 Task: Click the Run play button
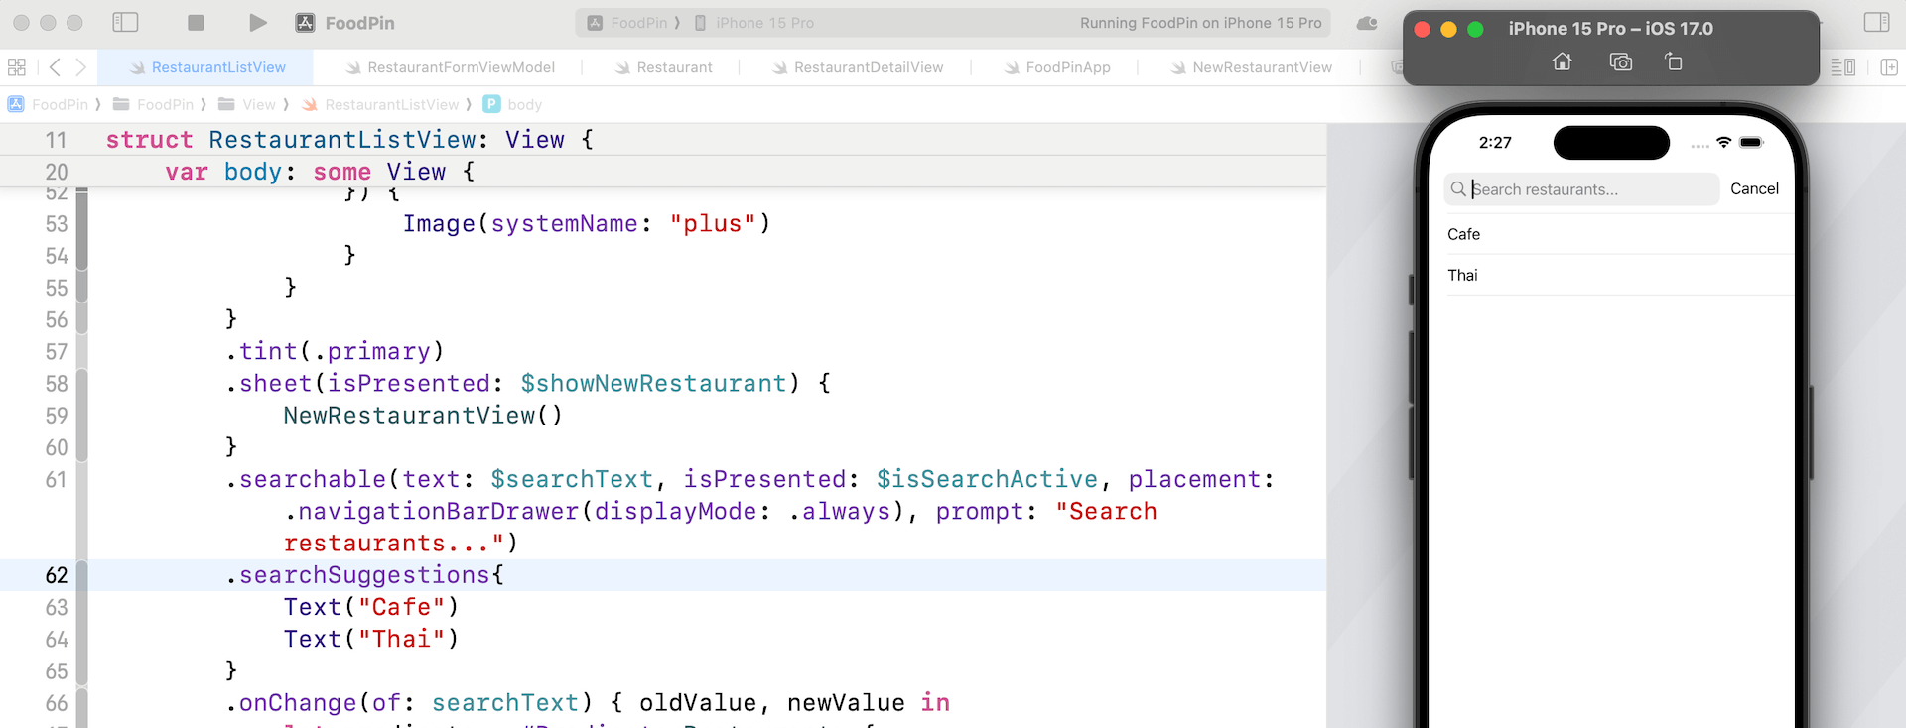click(257, 23)
